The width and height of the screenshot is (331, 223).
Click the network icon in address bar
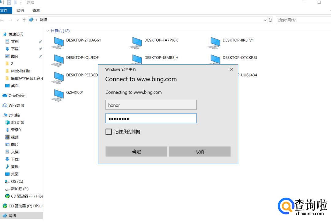click(x=31, y=20)
